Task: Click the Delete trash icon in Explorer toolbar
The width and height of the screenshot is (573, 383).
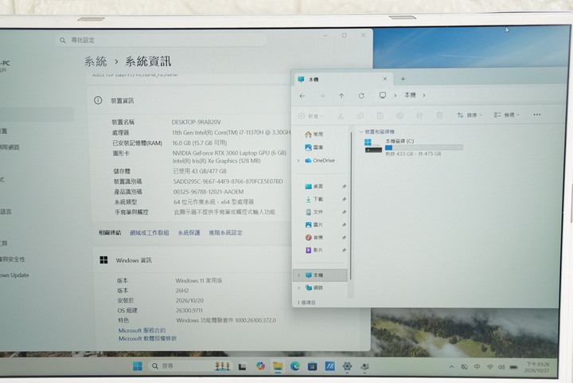Action: coord(439,115)
